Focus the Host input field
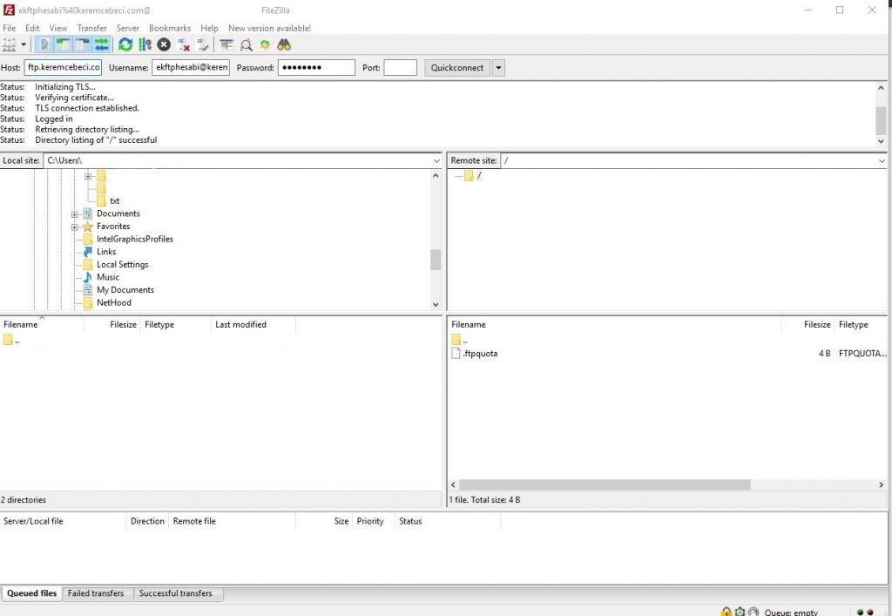The width and height of the screenshot is (892, 616). point(63,67)
